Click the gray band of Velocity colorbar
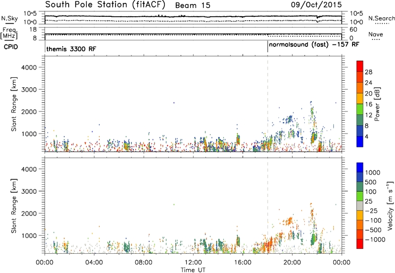The image size is (395, 273). coord(360,205)
